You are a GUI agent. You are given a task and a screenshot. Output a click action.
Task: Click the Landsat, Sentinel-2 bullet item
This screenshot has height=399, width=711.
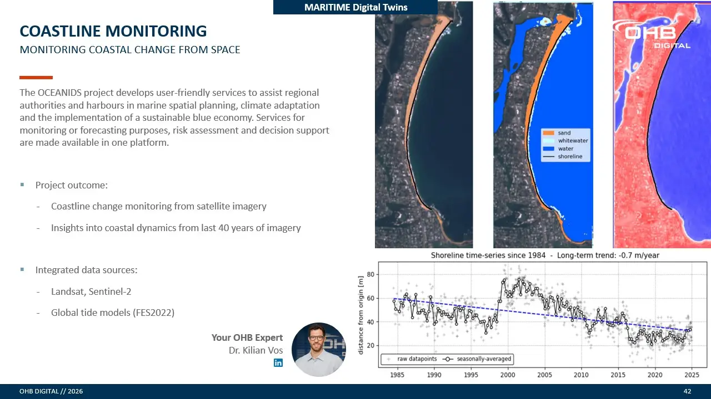[x=91, y=291]
